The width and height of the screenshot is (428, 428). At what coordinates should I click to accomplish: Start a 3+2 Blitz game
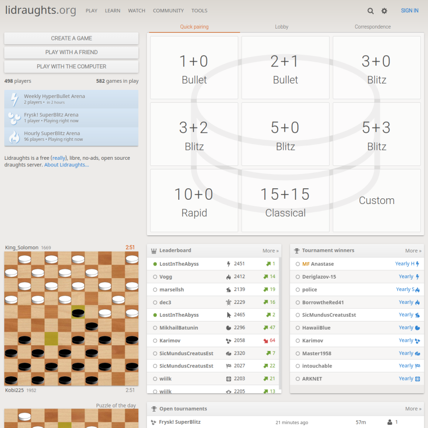coord(194,134)
